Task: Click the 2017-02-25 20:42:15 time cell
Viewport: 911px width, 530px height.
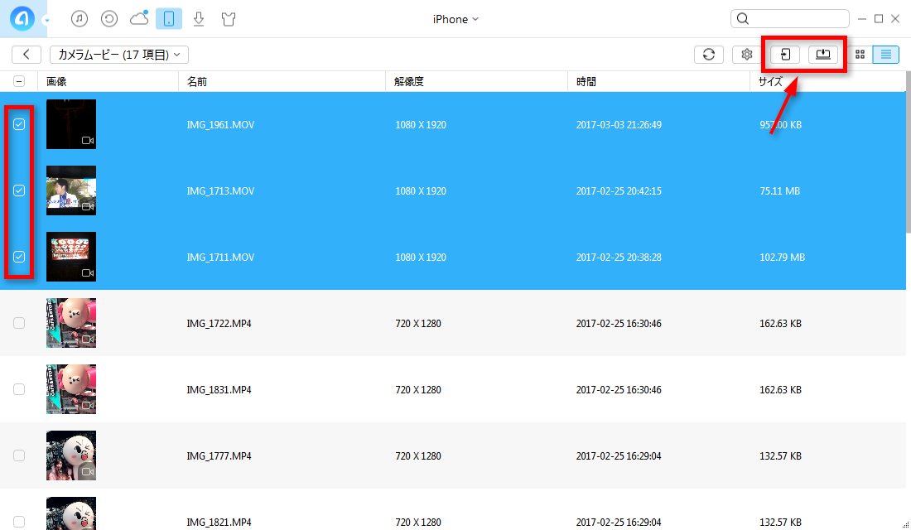Action: pos(619,191)
